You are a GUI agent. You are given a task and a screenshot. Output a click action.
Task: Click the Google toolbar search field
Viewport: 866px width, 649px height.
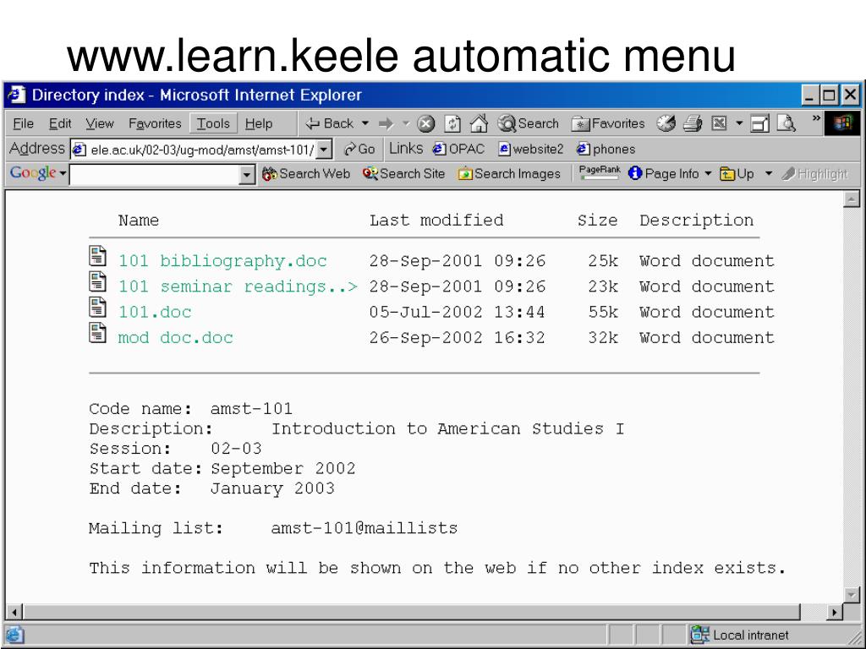pyautogui.click(x=155, y=174)
